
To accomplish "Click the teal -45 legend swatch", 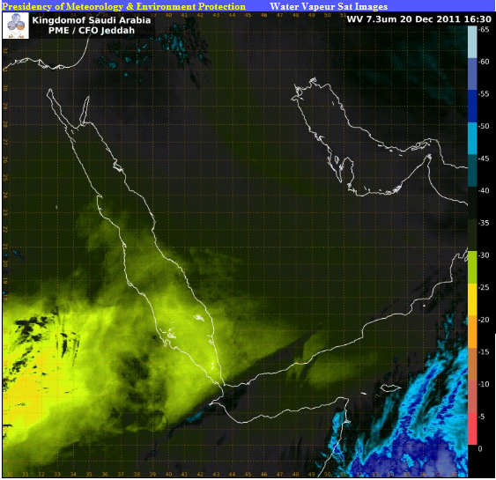I will 472,171.
